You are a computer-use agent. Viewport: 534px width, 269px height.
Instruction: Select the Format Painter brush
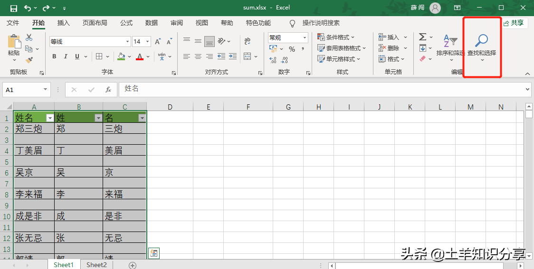pos(29,60)
